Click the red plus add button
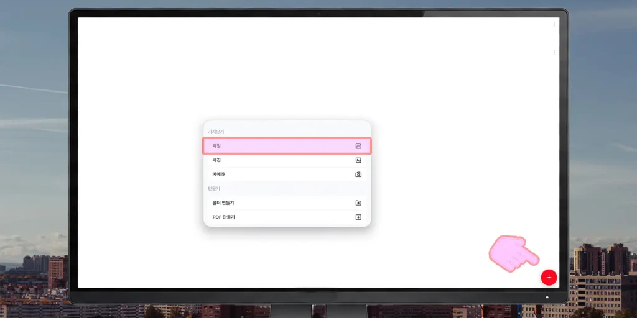Image resolution: width=637 pixels, height=318 pixels. pyautogui.click(x=549, y=278)
